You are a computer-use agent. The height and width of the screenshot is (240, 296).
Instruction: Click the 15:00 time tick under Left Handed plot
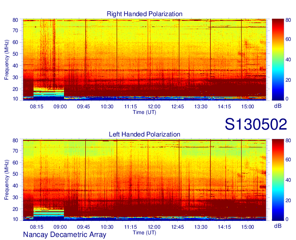pyautogui.click(x=248, y=227)
